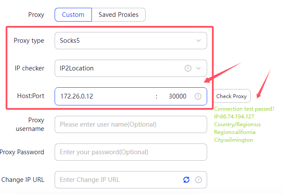
Task: Focus the Proxy Password input field
Action: tap(130, 152)
